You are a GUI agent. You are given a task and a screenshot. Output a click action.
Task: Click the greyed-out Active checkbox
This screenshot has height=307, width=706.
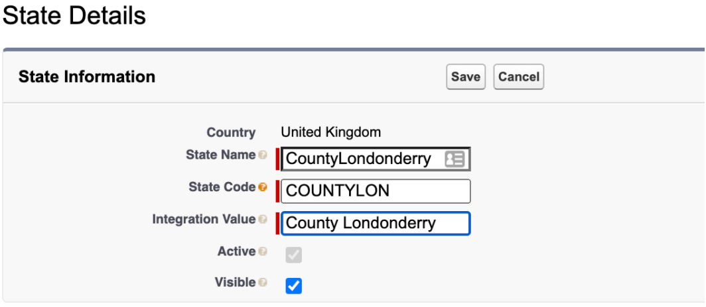(293, 255)
